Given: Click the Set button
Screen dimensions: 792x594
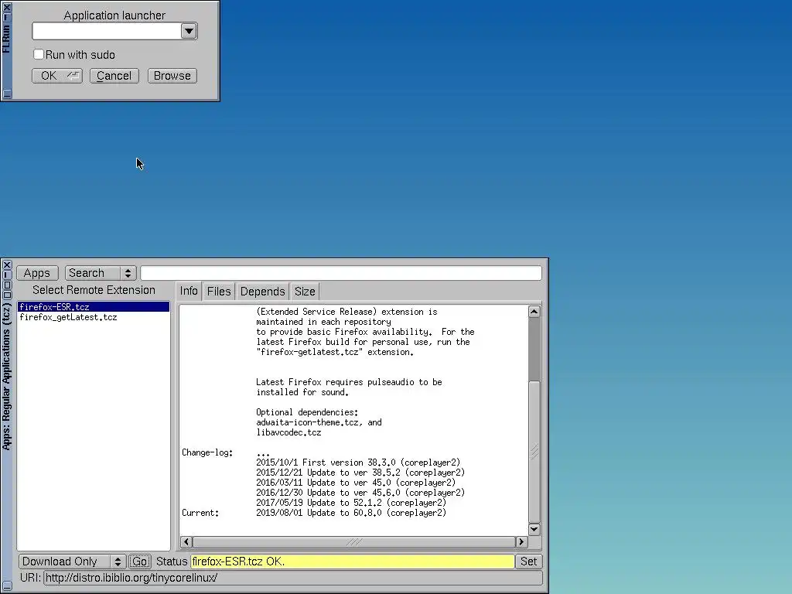Looking at the screenshot, I should pyautogui.click(x=528, y=562).
